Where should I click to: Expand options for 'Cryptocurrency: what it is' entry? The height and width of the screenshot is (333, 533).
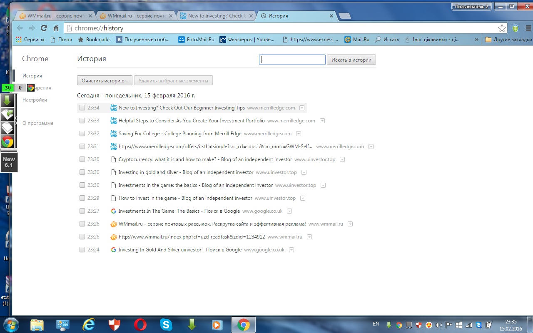click(x=342, y=159)
